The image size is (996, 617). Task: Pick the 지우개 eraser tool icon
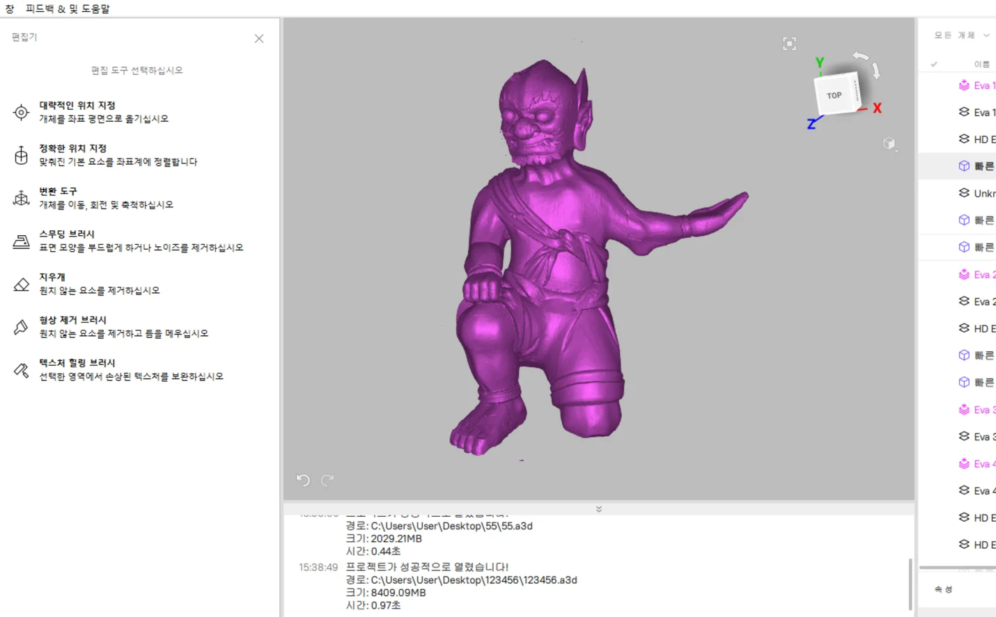point(21,285)
